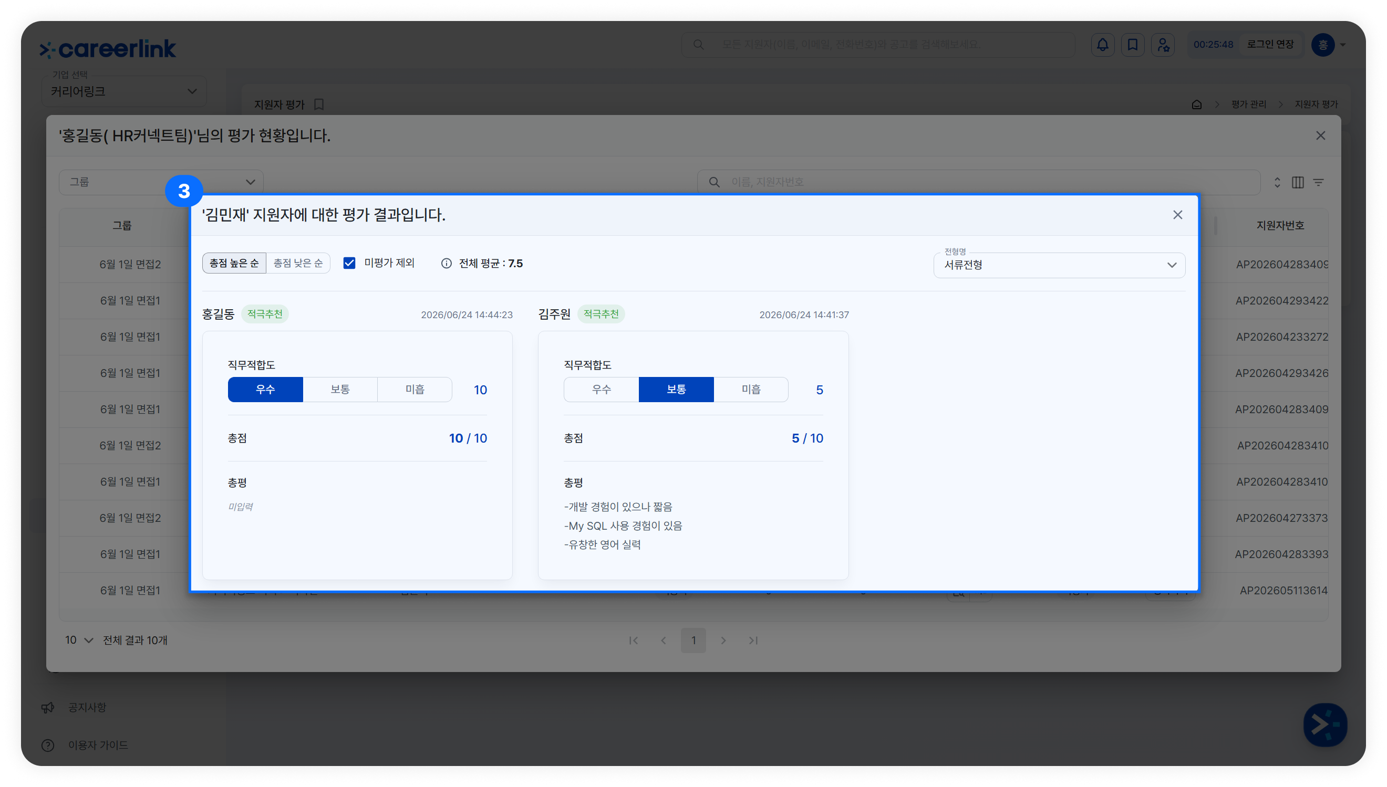The height and width of the screenshot is (787, 1387).
Task: Select 우수 in 김주원's 직무적합도
Action: (602, 389)
